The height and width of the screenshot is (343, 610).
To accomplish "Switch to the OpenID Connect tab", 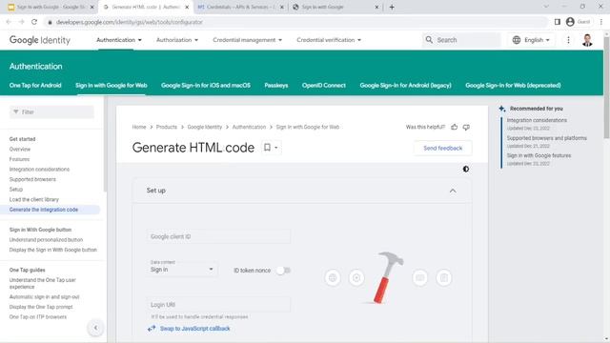I will [324, 85].
